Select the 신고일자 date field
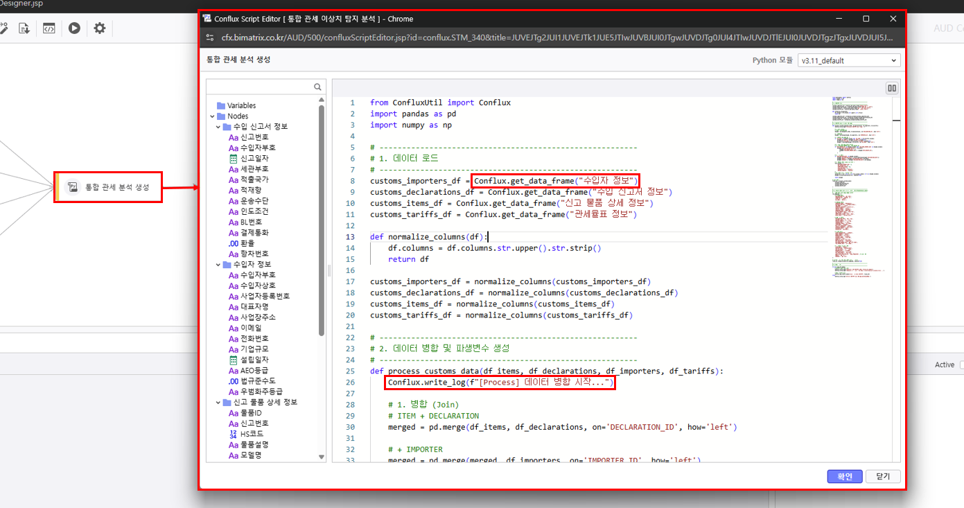This screenshot has height=508, width=964. (x=254, y=159)
